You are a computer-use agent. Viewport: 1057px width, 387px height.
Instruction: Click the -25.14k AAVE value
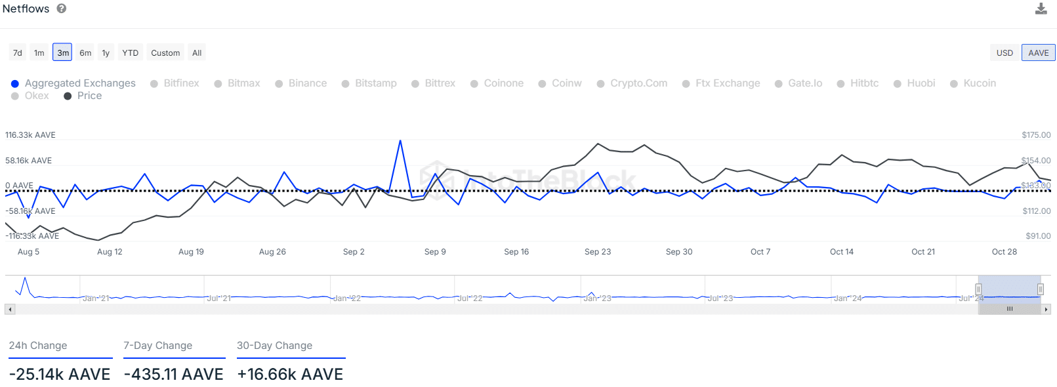(x=60, y=374)
